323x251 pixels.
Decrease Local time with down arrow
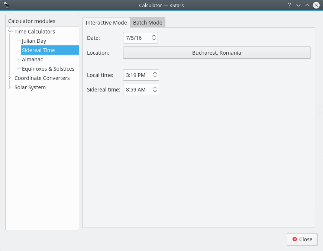pos(155,77)
